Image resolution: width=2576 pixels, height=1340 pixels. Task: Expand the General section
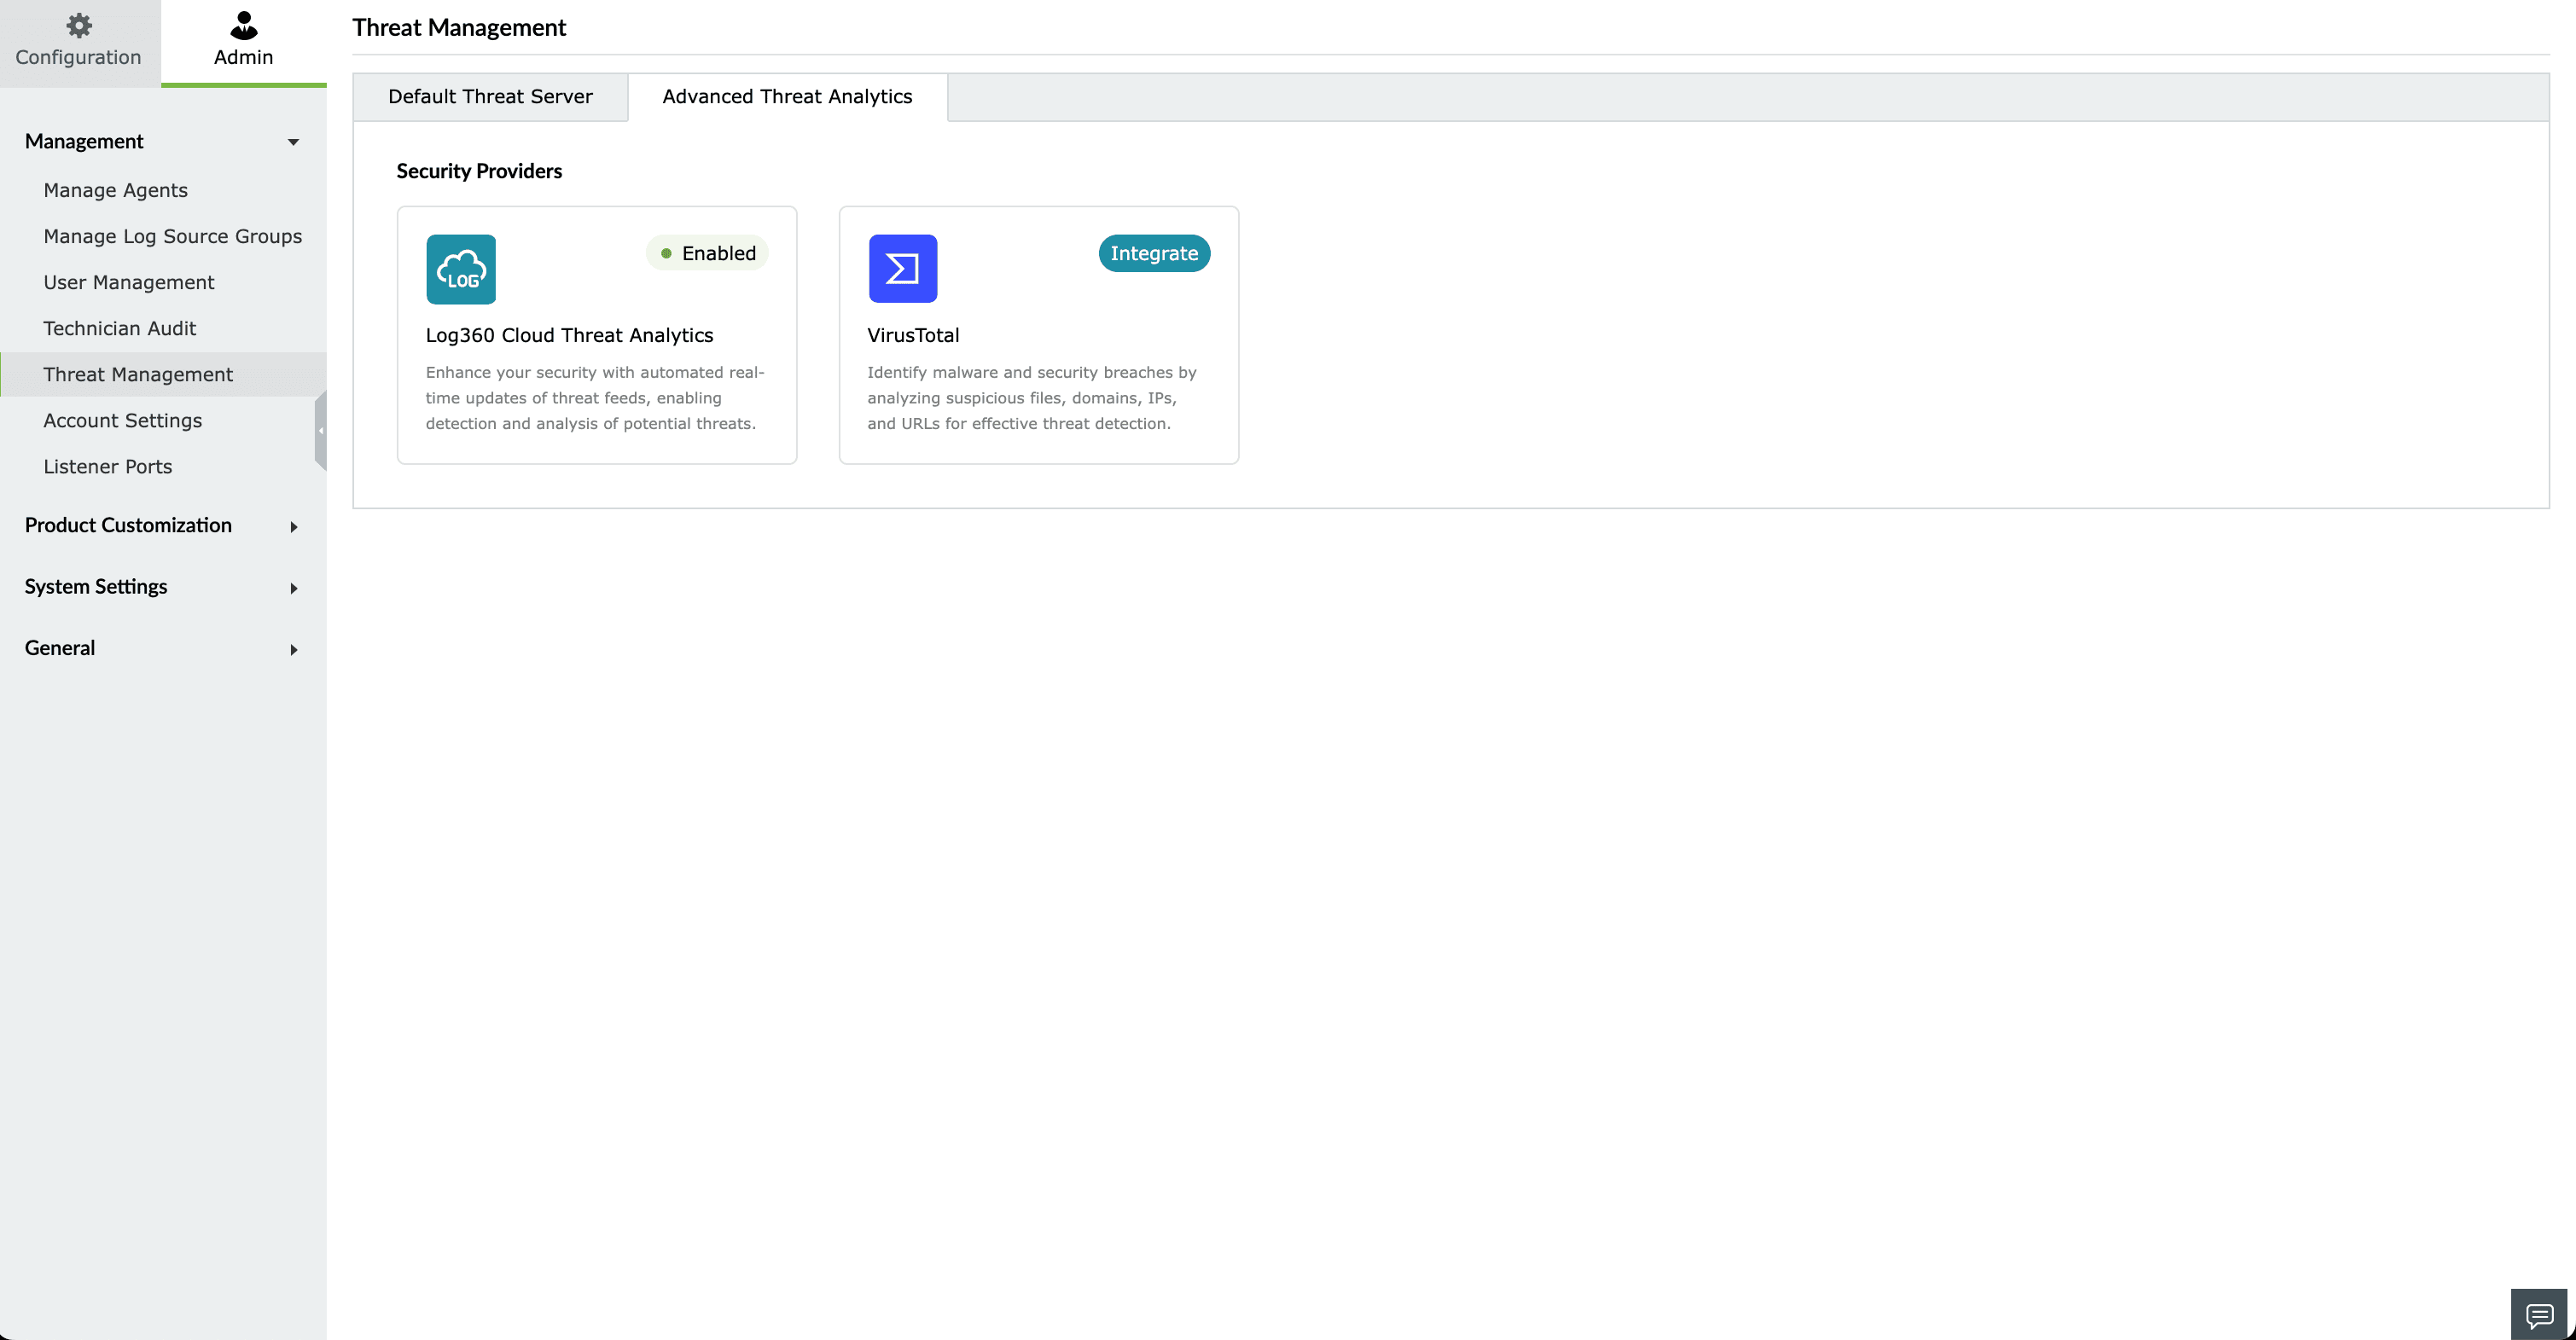click(293, 650)
